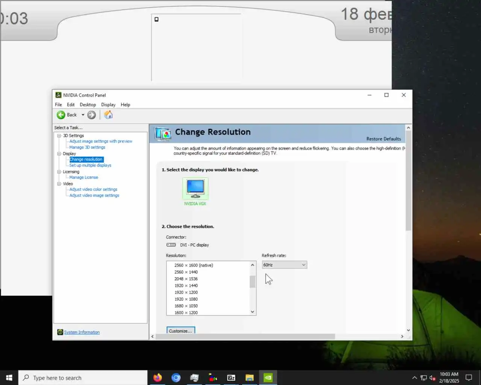Click the muted volume tray icon
This screenshot has width=481, height=385.
pos(433,378)
